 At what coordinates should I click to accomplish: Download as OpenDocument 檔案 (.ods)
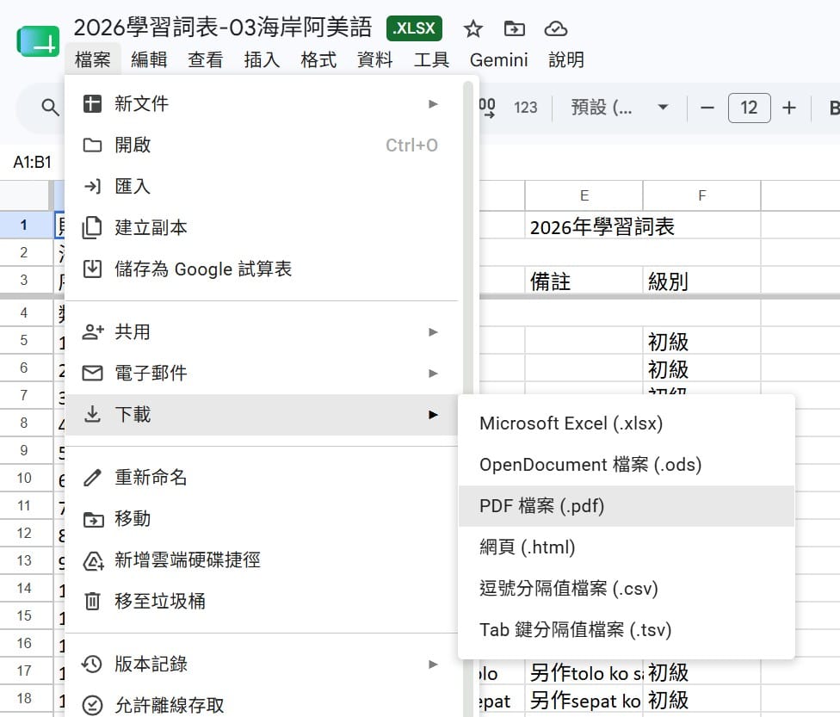pos(627,465)
